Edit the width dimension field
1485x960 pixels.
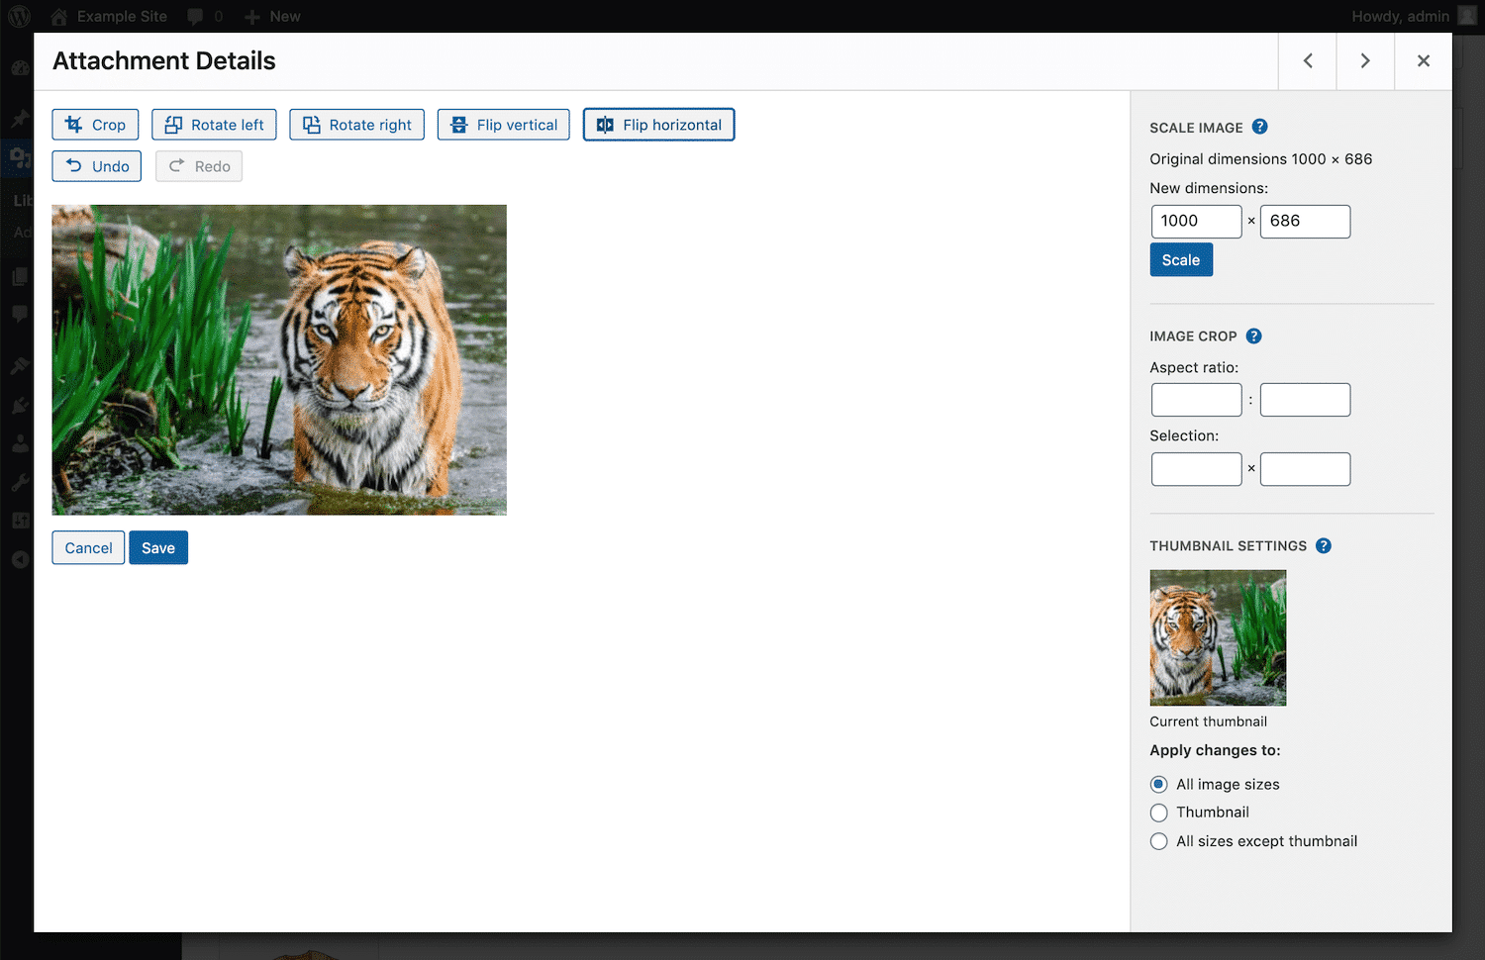point(1196,221)
